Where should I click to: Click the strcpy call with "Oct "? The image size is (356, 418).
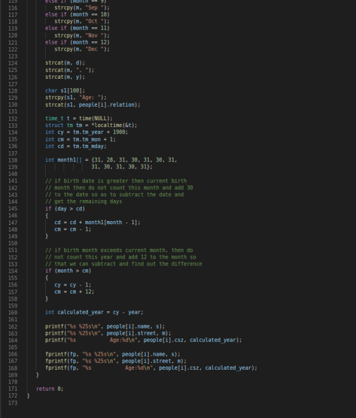[x=82, y=22]
